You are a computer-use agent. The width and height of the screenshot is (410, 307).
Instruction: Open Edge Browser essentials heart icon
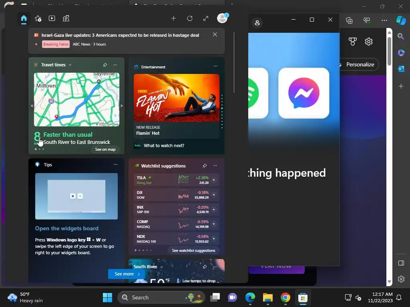point(367,20)
